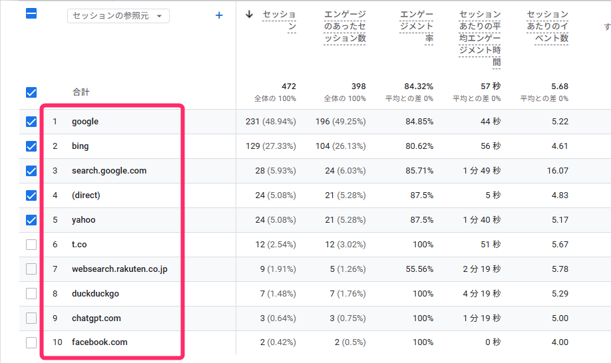This screenshot has width=611, height=363.
Task: Check the chatgpt.com row checkbox
Action: 31,318
